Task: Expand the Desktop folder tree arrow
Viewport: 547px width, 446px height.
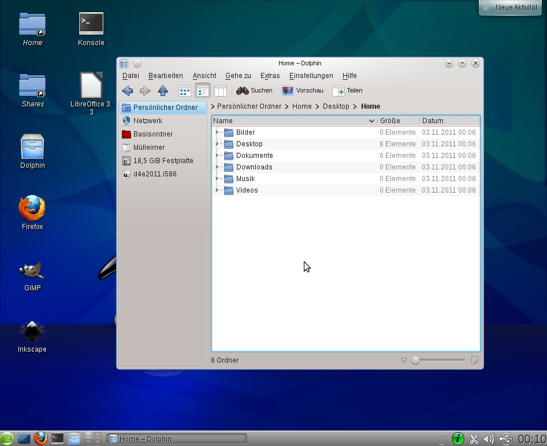Action: (217, 144)
